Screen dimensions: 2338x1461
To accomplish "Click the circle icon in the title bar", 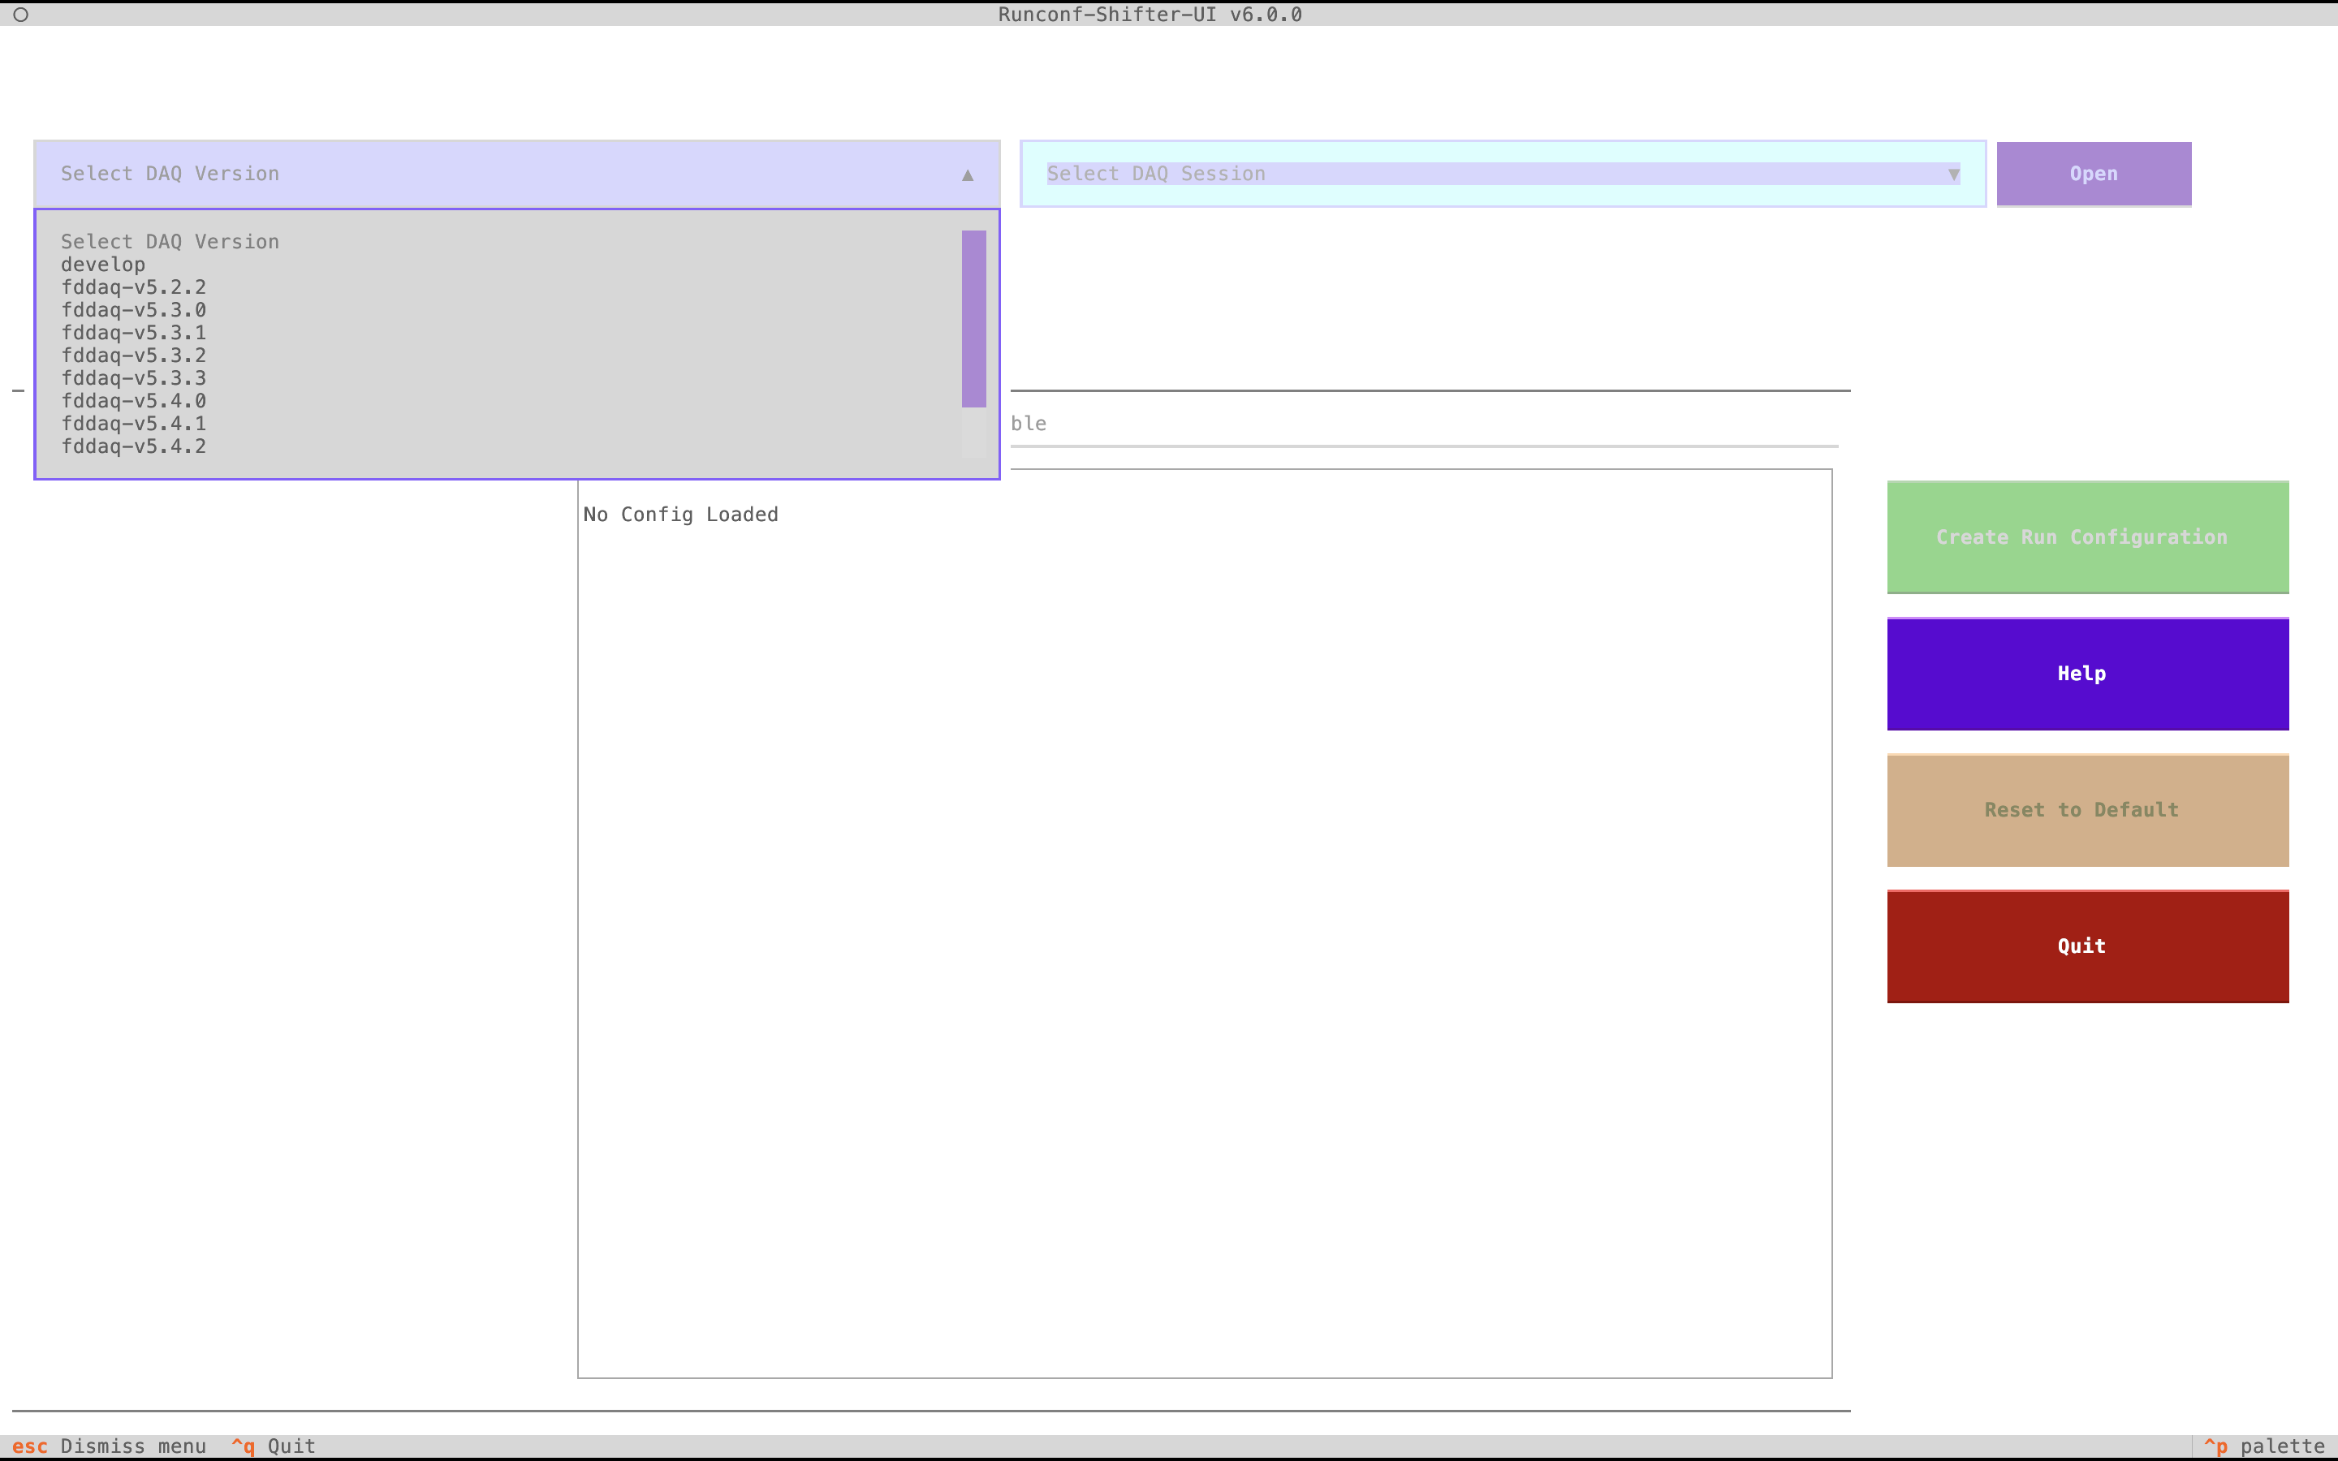I will tap(20, 15).
